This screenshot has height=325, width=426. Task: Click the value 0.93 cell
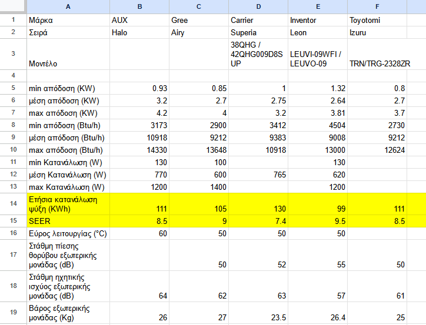pyautogui.click(x=139, y=88)
